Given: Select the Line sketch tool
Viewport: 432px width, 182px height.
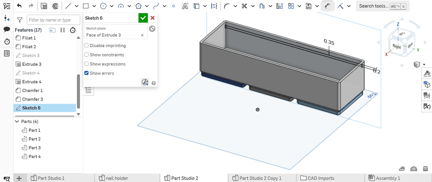Looking at the screenshot, I should point(68,6).
